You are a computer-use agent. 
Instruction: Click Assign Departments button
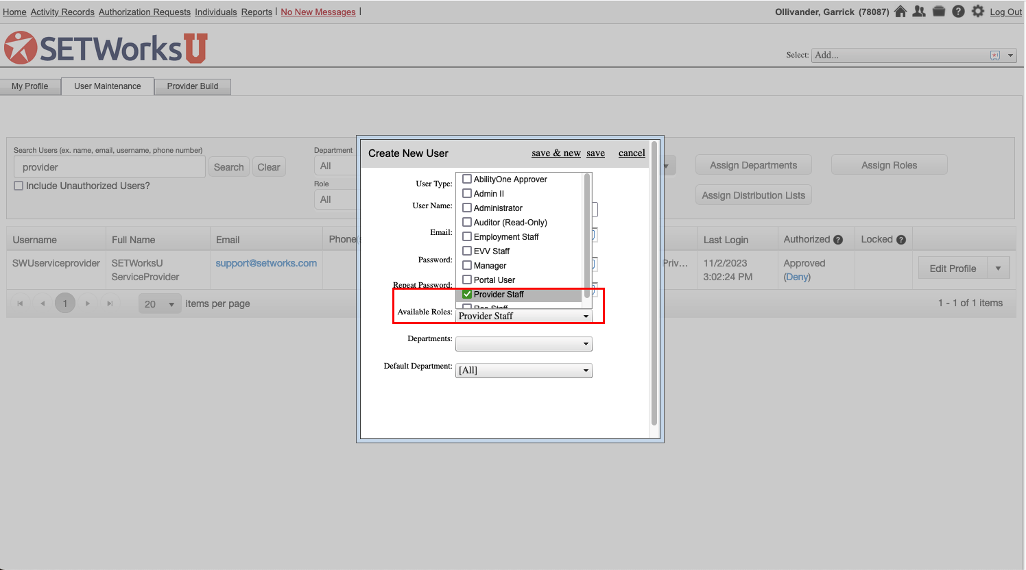[754, 165]
